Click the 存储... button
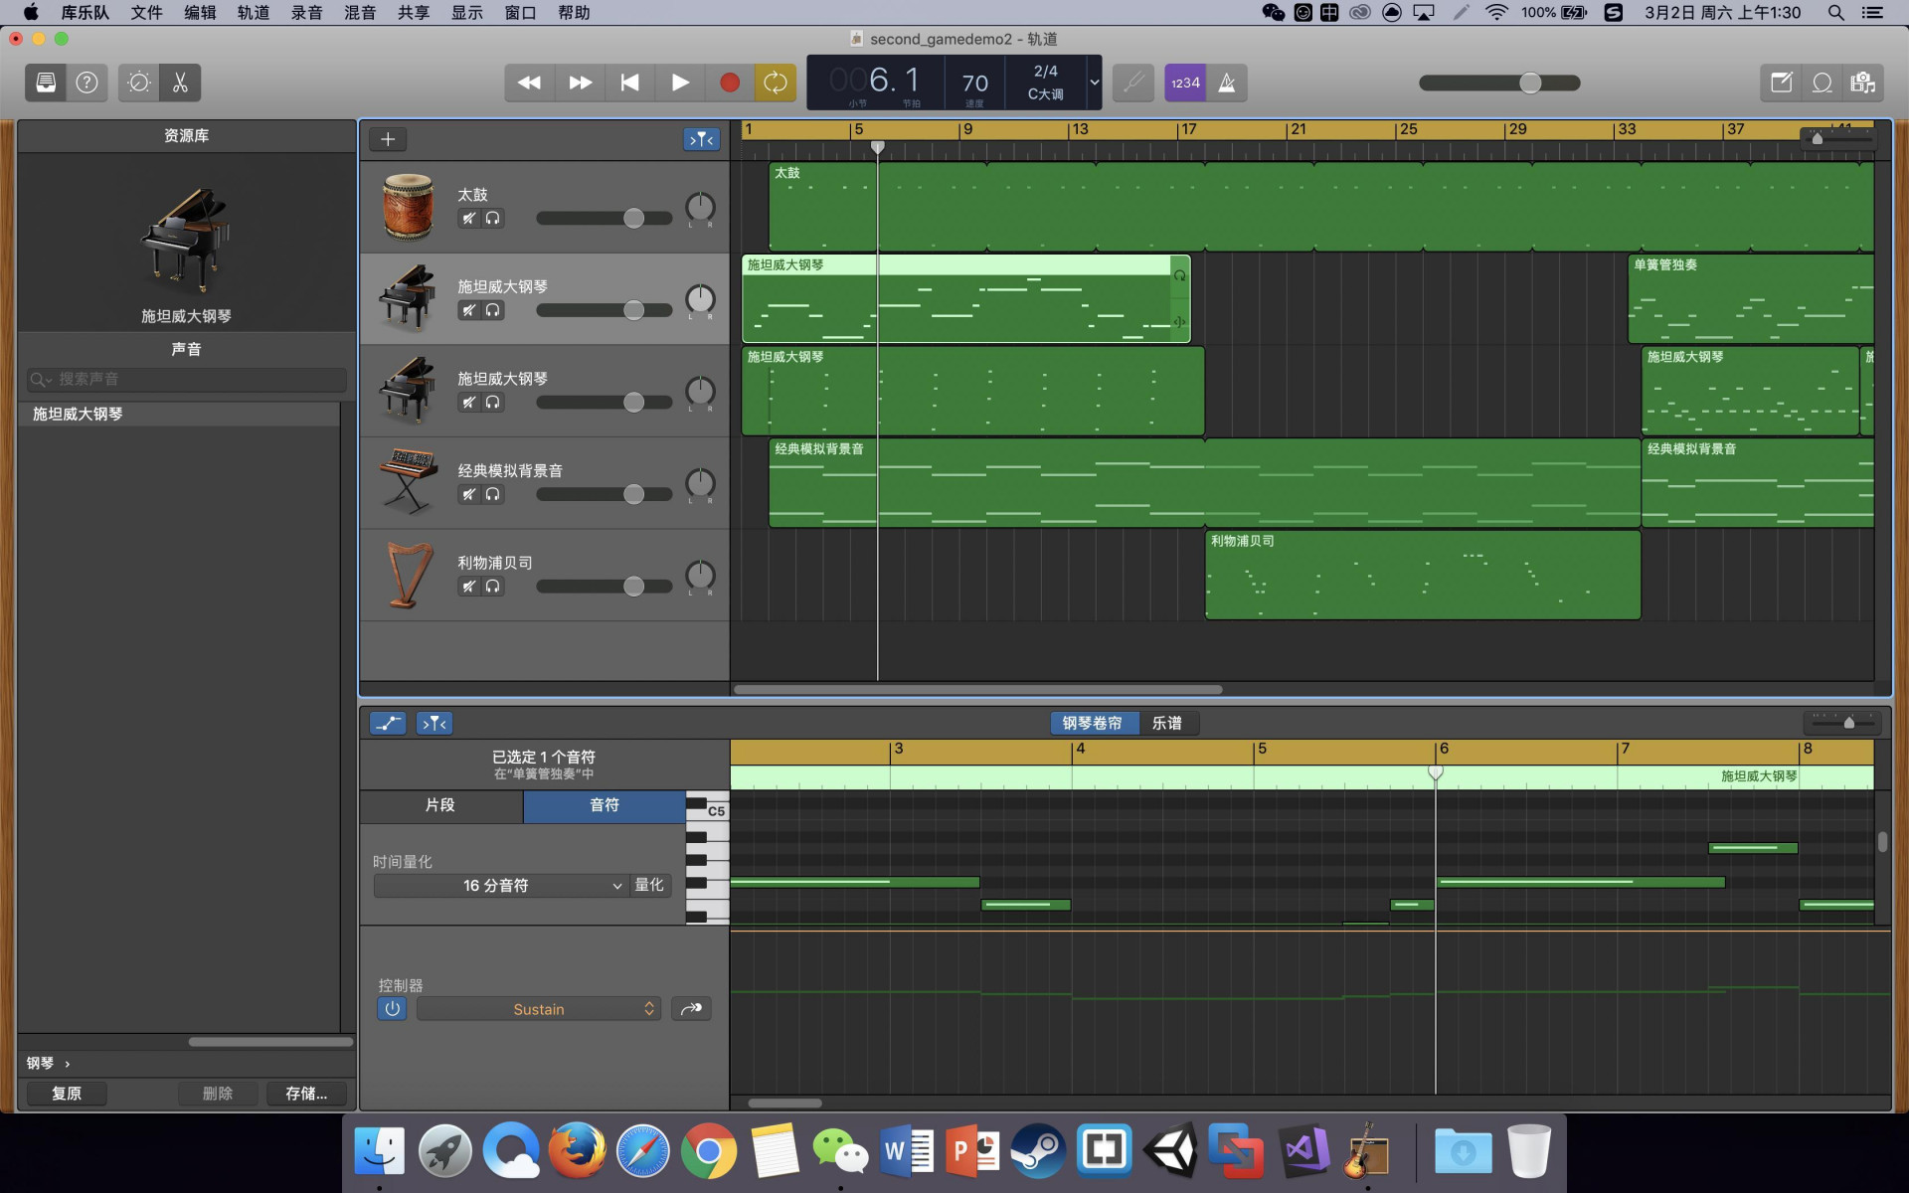 (306, 1094)
